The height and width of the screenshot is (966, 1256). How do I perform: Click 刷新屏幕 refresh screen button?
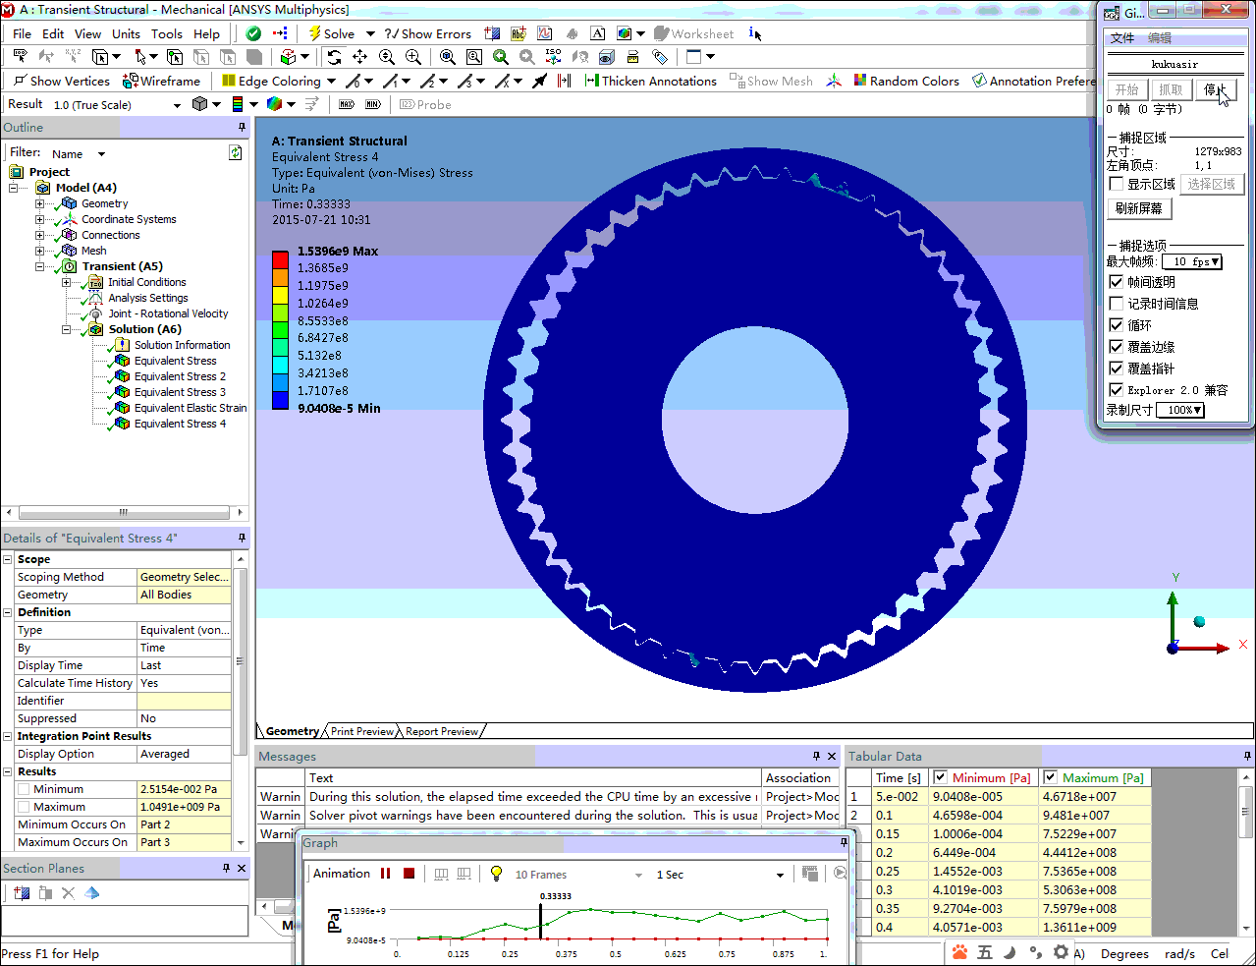click(x=1139, y=208)
